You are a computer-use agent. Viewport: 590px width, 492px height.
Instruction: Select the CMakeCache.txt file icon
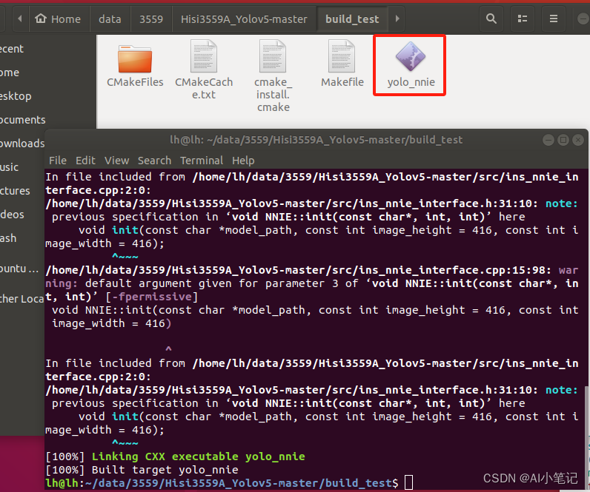[204, 56]
